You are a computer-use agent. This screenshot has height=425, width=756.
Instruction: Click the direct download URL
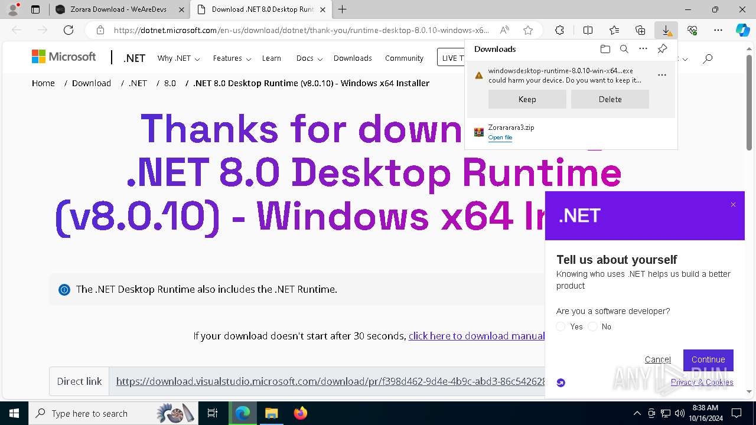(330, 381)
